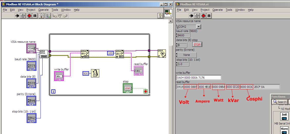Click the loop condition stop terminal

pyautogui.click(x=146, y=91)
